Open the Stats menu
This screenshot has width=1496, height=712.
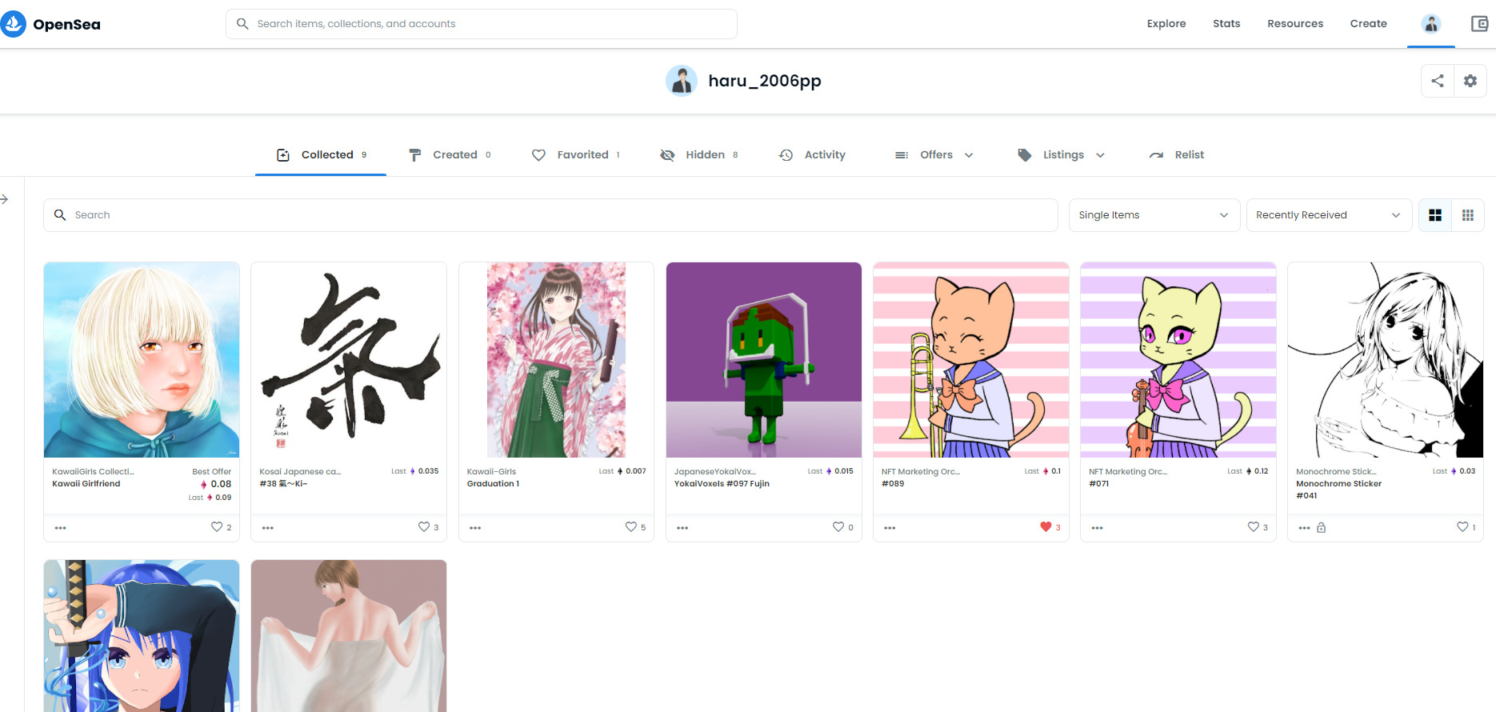(1226, 24)
